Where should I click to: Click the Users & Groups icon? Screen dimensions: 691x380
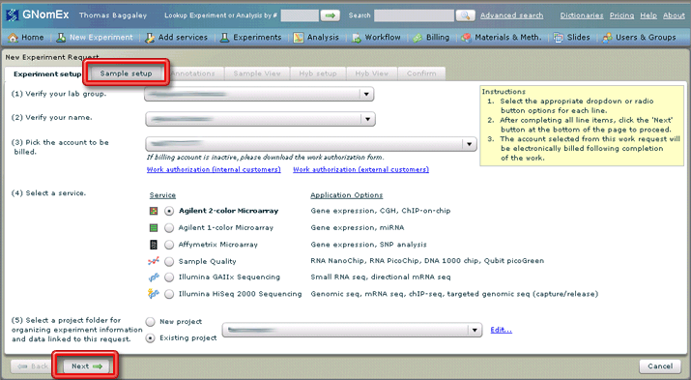(607, 38)
